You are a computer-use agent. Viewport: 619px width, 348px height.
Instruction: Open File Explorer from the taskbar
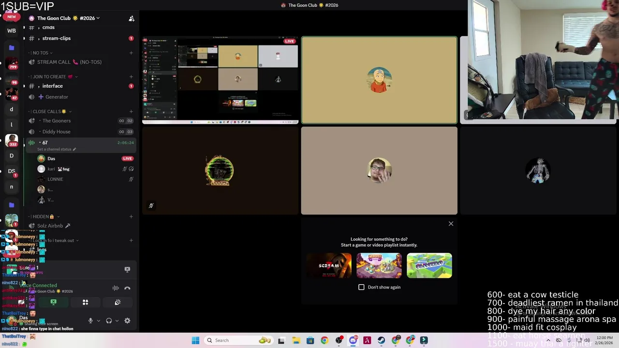(x=295, y=340)
